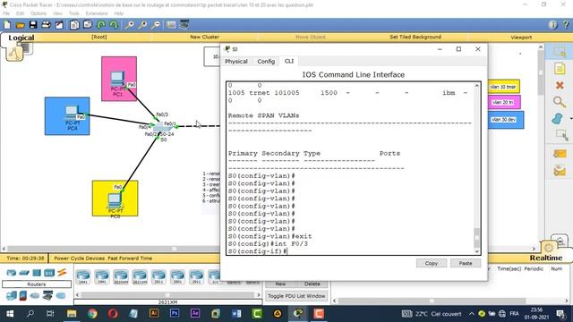Select Hubs device category icon
The image size is (573, 322).
point(37,272)
